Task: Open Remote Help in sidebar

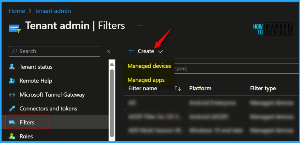Action: [x=36, y=81]
